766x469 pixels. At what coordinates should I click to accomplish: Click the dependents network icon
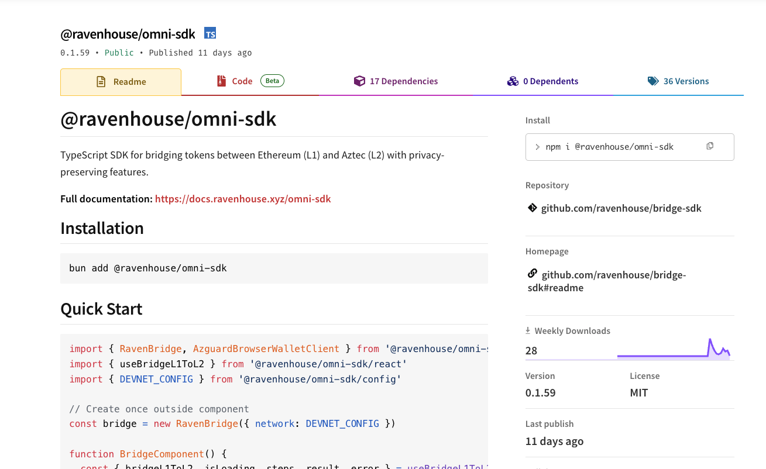click(513, 81)
